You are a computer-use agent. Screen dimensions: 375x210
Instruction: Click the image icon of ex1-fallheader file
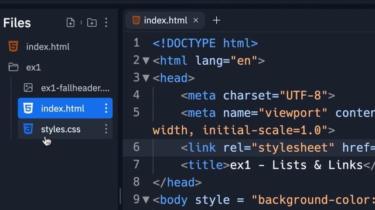point(28,87)
